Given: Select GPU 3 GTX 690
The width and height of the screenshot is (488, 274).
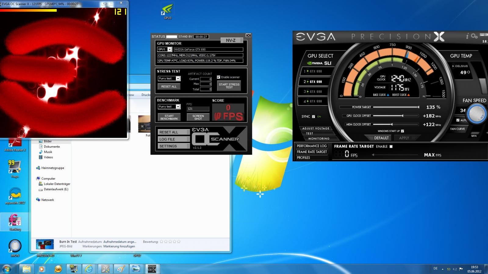Looking at the screenshot, I should [x=314, y=92].
